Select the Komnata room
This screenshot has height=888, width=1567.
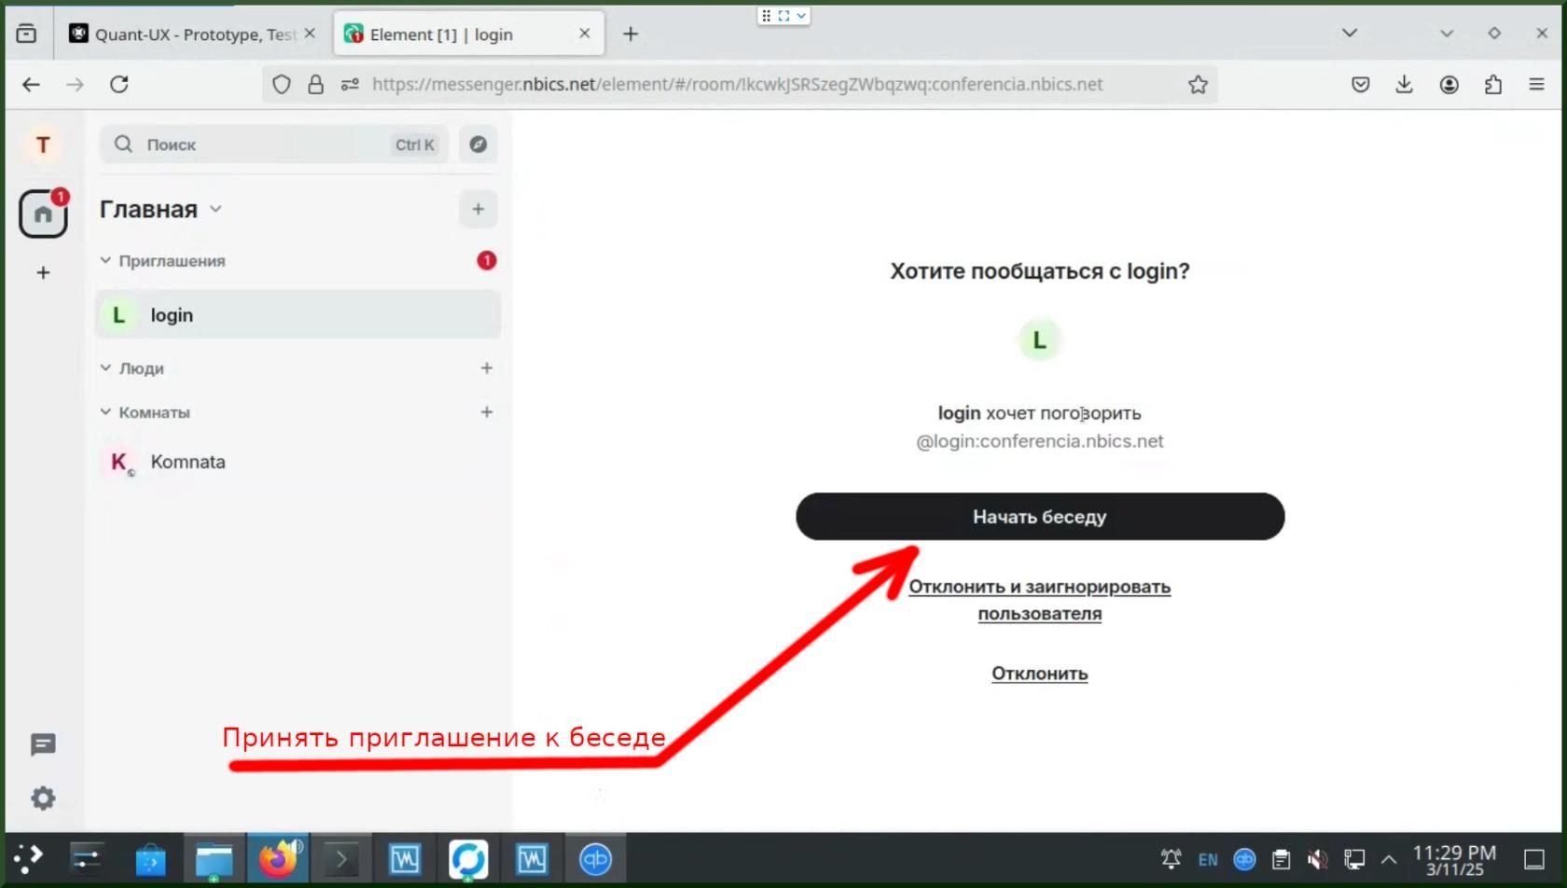187,462
